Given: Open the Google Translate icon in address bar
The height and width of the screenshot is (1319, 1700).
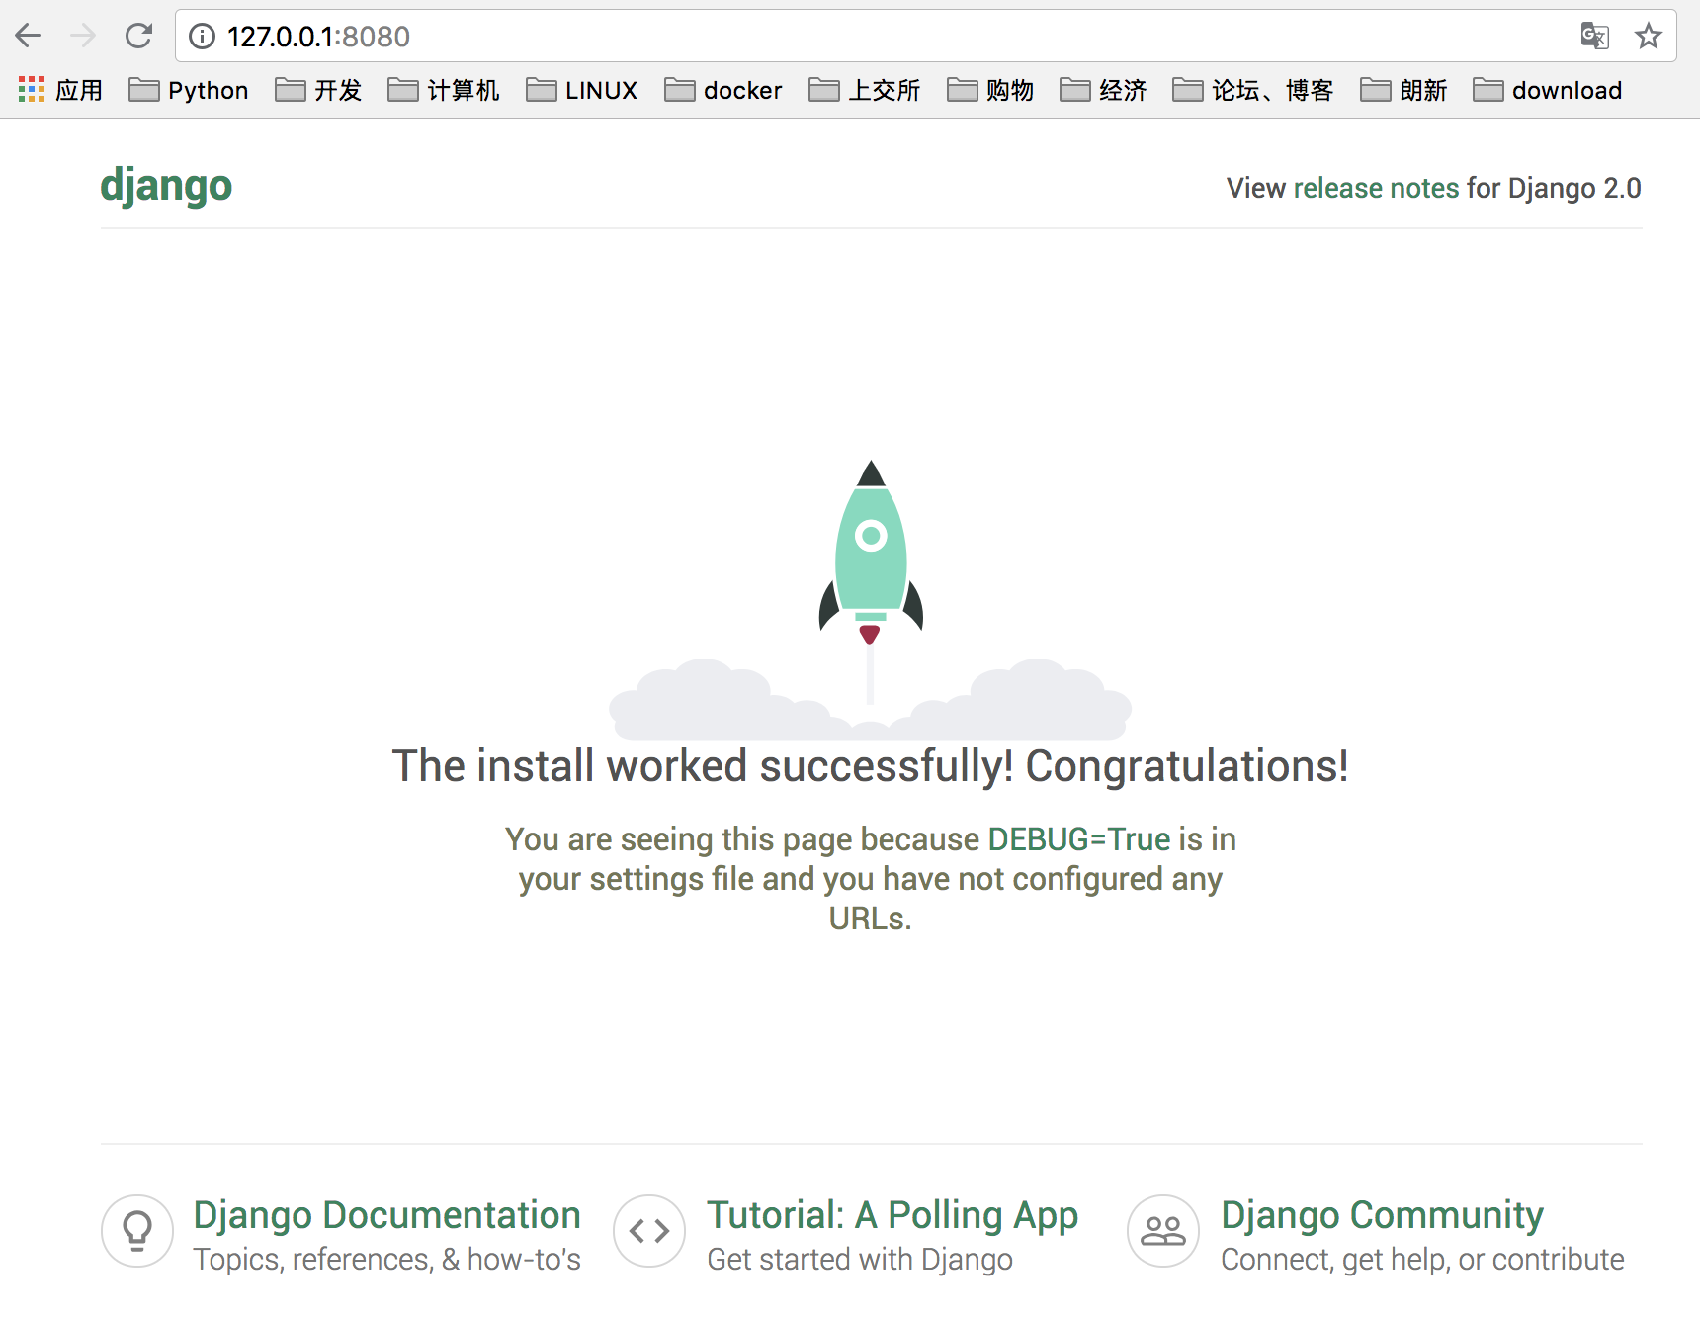Looking at the screenshot, I should 1594,37.
